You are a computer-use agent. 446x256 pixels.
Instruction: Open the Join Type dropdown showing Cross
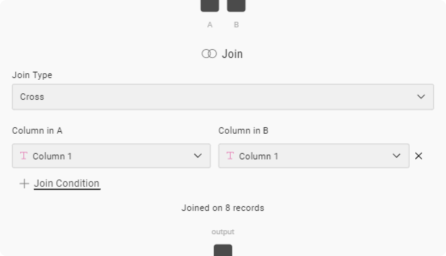[x=223, y=97]
